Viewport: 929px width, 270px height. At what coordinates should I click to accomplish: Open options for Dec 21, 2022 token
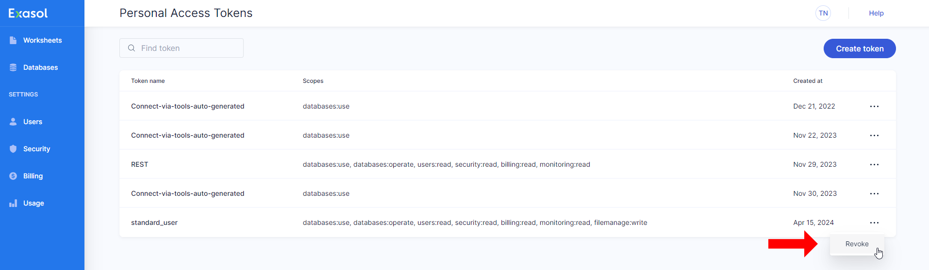[874, 106]
